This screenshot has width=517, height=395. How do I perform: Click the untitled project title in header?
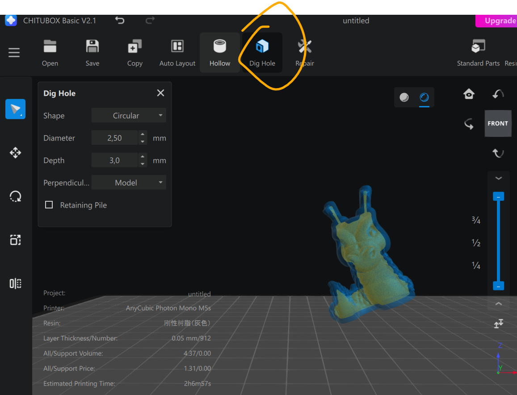pyautogui.click(x=356, y=21)
